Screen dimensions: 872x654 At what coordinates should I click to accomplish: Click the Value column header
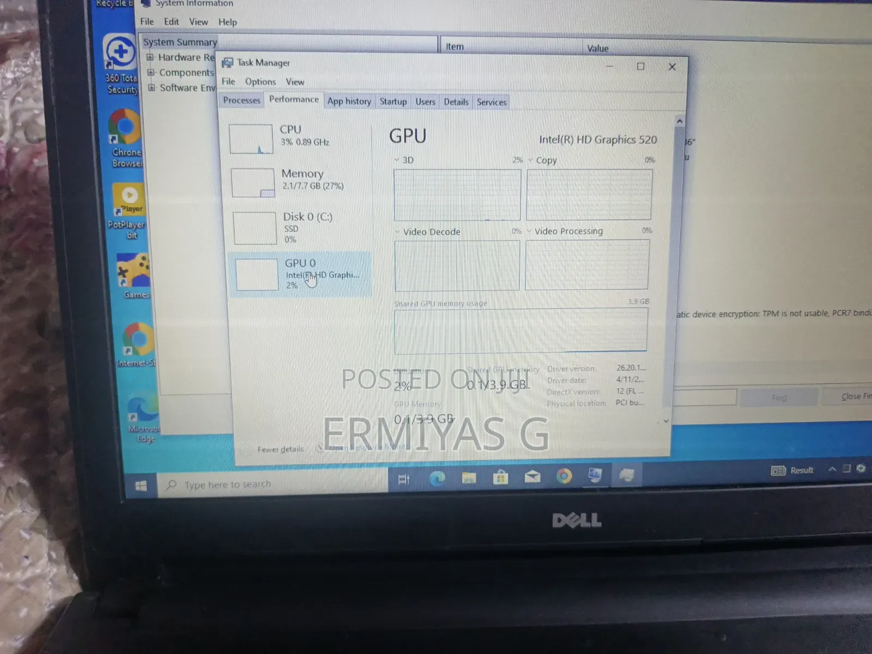598,48
